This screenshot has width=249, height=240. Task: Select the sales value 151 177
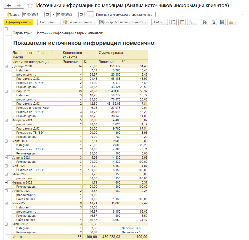pyautogui.click(x=116, y=66)
